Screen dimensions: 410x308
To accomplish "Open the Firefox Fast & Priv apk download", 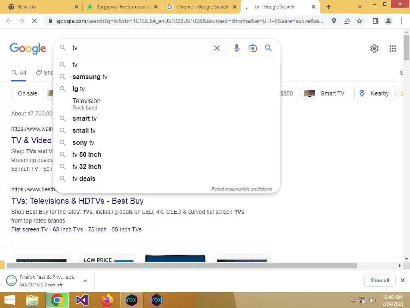I will coord(46,280).
